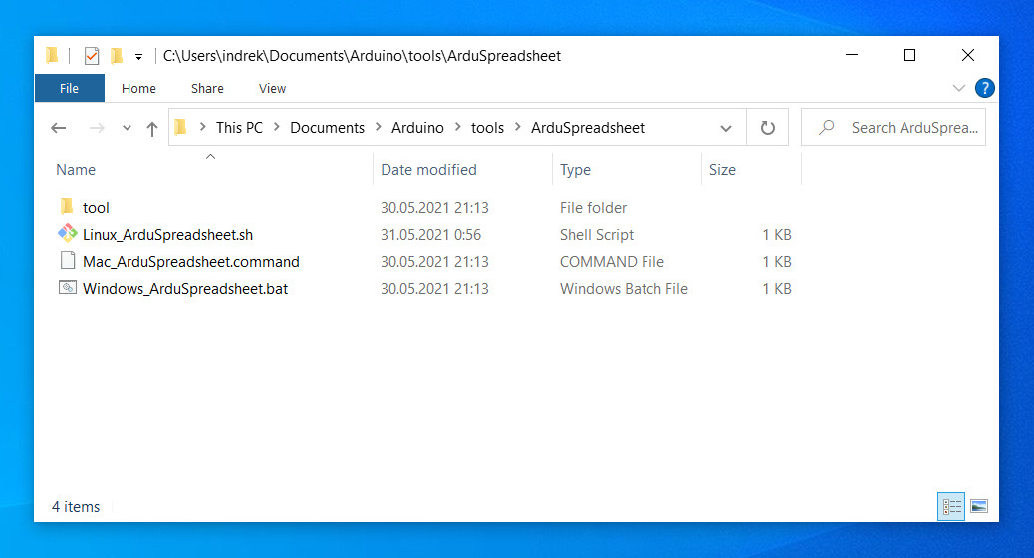This screenshot has height=558, width=1034.
Task: Click the Back navigation arrow
Action: (x=59, y=128)
